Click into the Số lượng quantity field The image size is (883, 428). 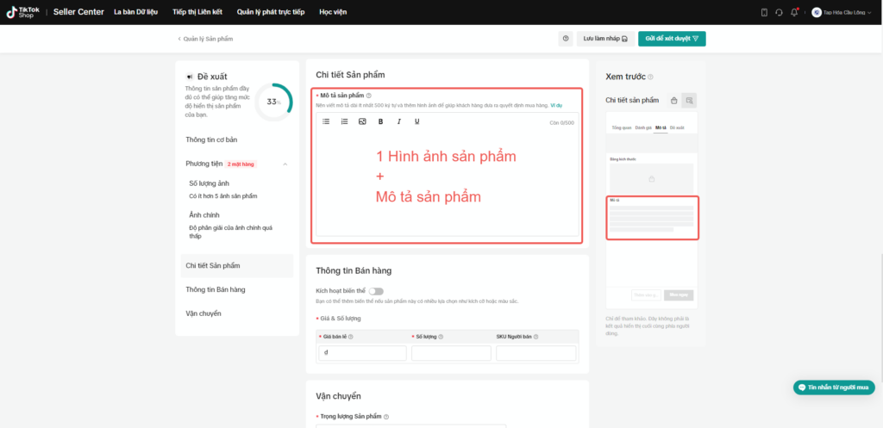pos(451,353)
